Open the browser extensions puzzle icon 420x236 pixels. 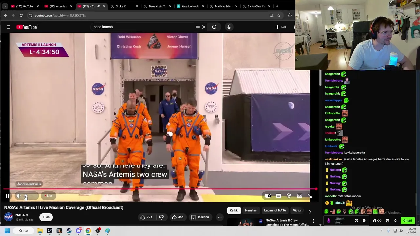[290, 15]
